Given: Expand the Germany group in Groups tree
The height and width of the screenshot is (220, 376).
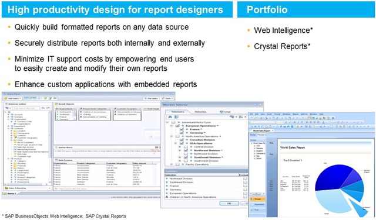Looking at the screenshot, I should click(x=254, y=149).
